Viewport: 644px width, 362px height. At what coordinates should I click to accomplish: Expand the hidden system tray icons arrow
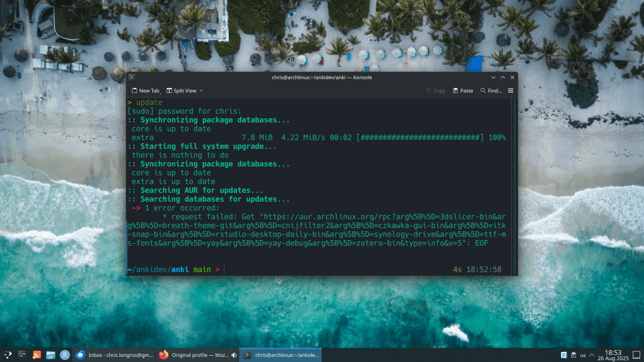[x=593, y=355]
